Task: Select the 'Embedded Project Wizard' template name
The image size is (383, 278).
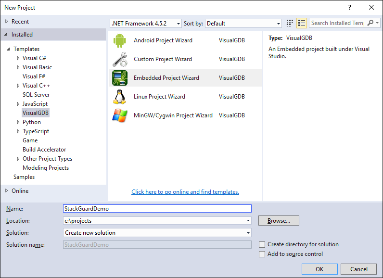Action: [166, 78]
